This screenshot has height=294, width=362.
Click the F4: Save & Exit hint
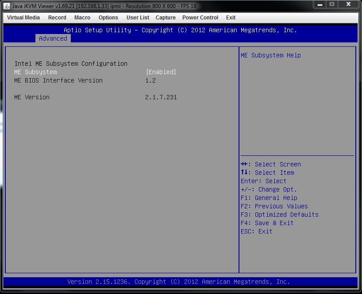[267, 223]
